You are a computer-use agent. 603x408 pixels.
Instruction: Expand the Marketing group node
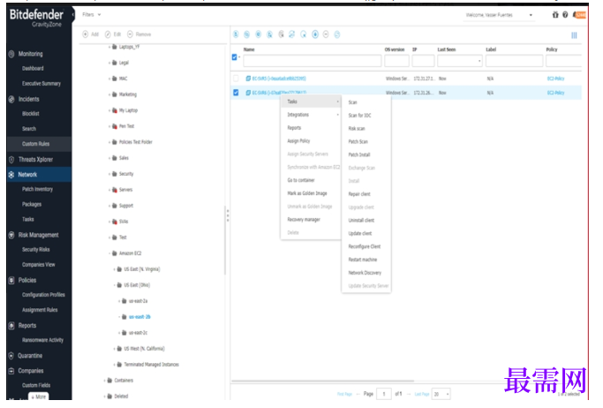coord(109,94)
